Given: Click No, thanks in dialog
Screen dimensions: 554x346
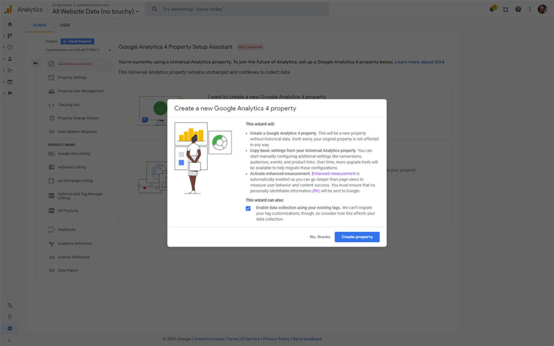Looking at the screenshot, I should (x=320, y=237).
